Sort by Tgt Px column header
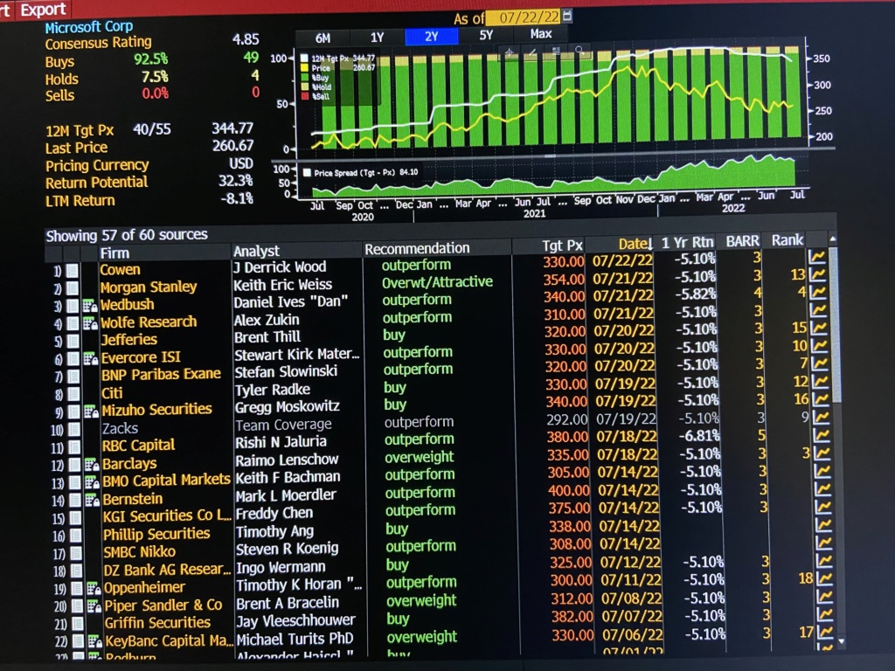This screenshot has width=895, height=671. point(562,246)
